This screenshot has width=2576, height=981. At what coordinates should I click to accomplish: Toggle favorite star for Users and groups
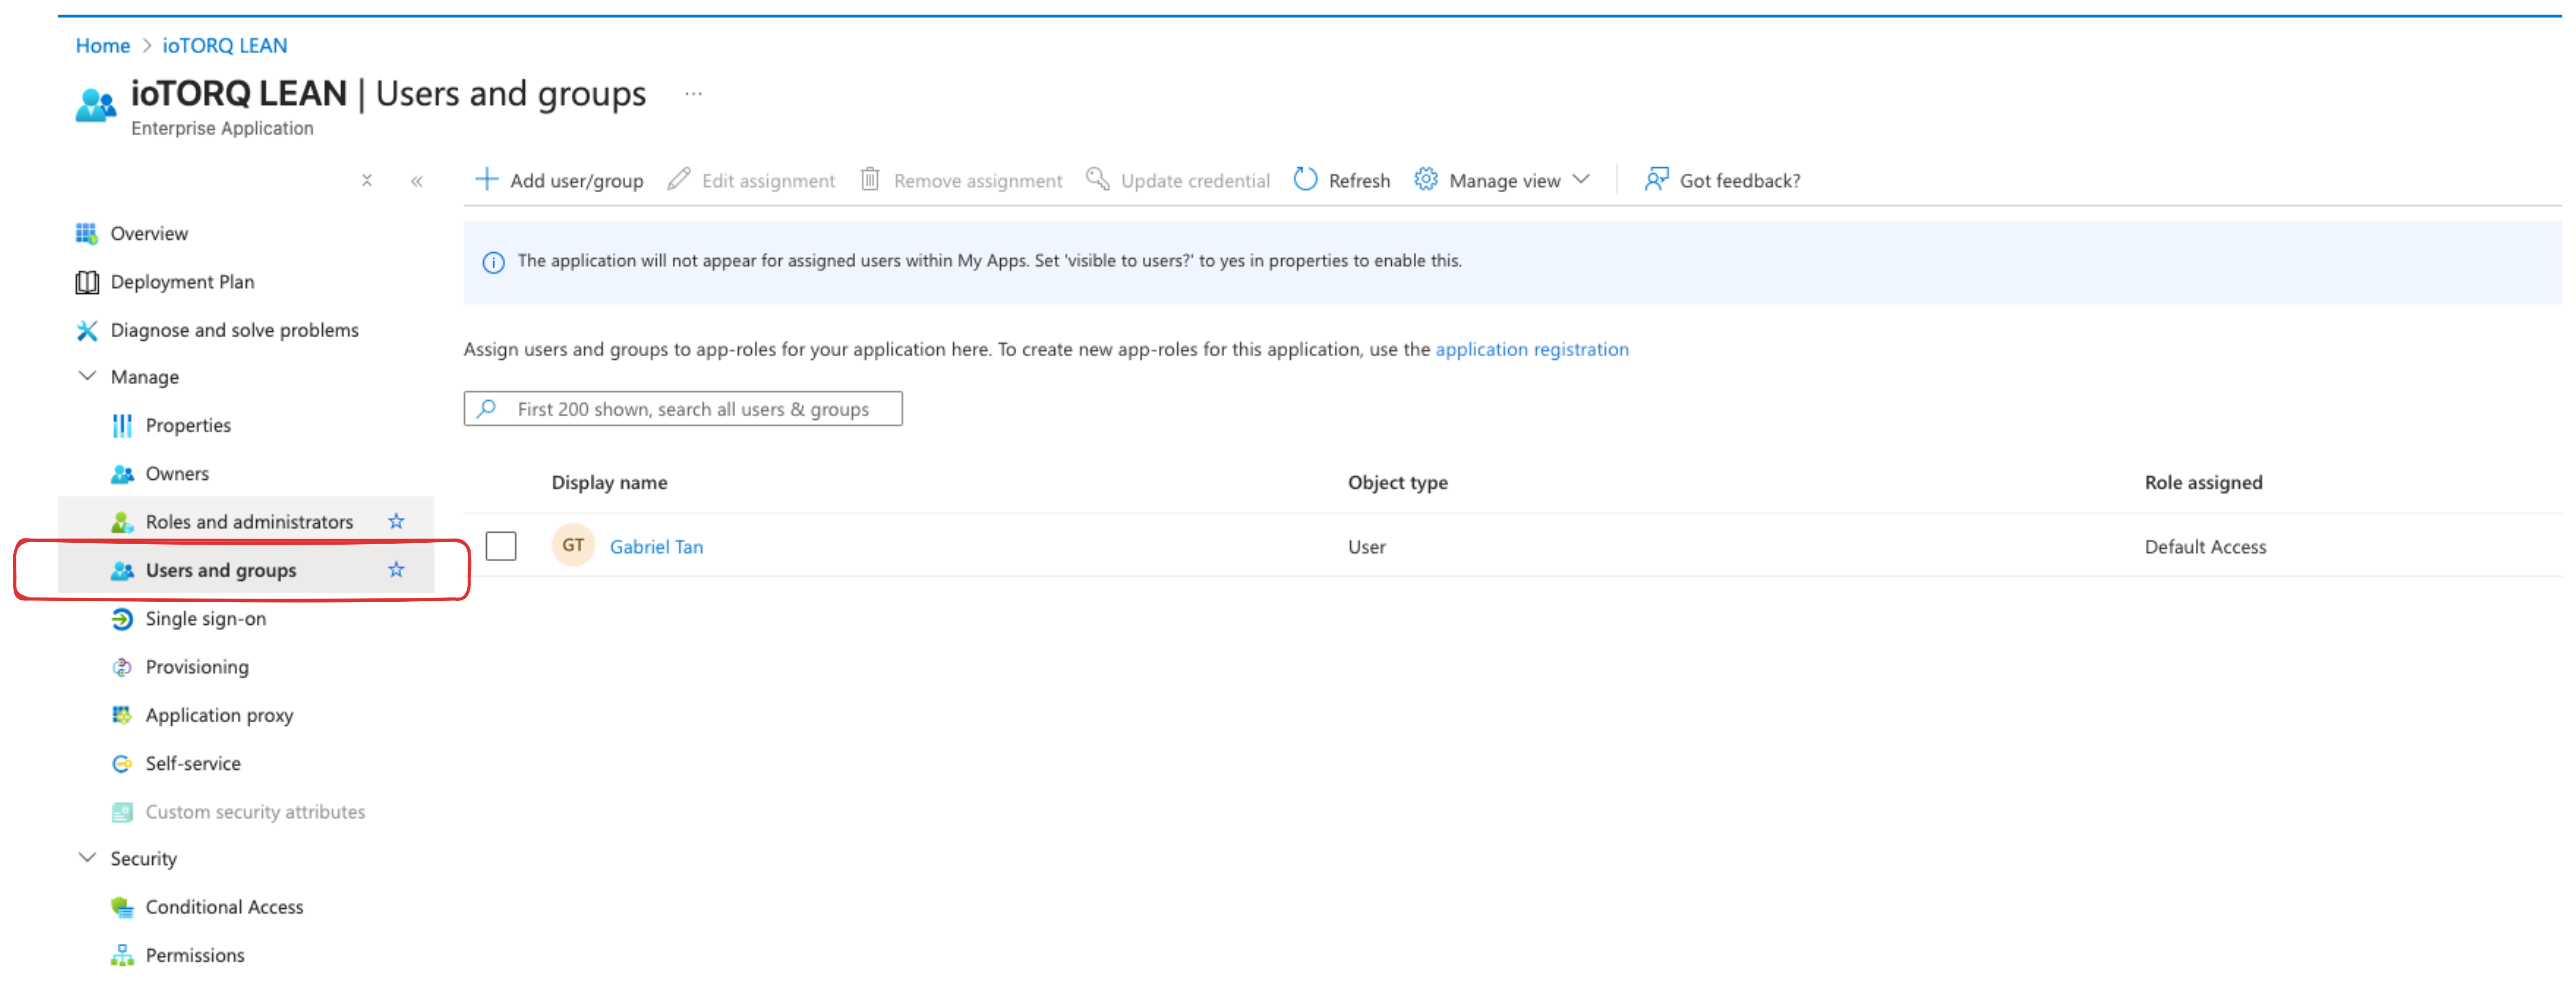pos(396,569)
